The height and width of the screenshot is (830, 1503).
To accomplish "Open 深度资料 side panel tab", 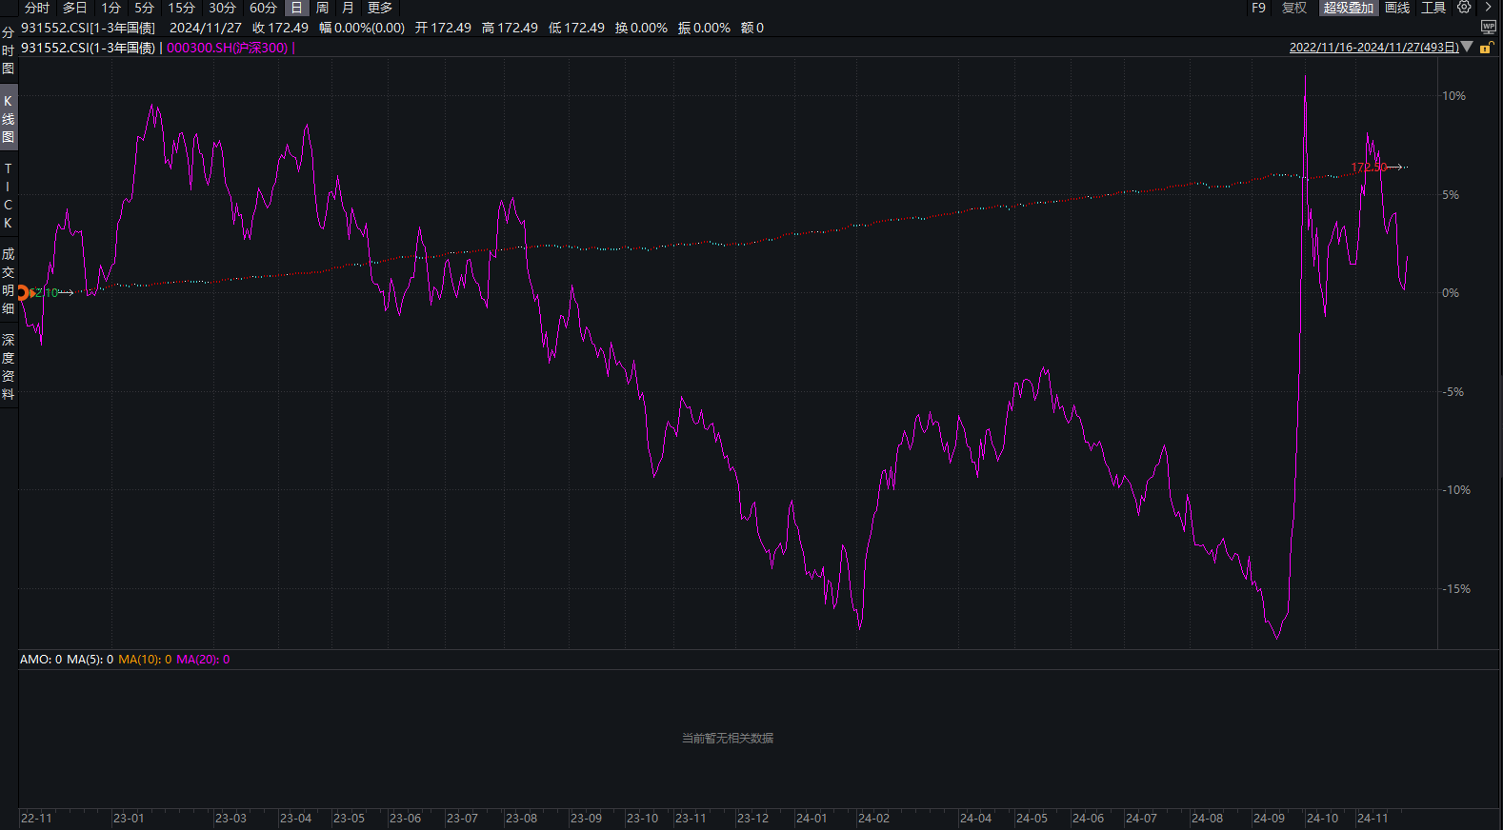I will tap(9, 366).
